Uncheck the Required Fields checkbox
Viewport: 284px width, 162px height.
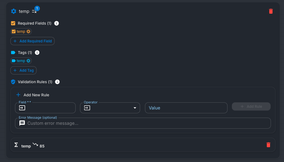13,23
